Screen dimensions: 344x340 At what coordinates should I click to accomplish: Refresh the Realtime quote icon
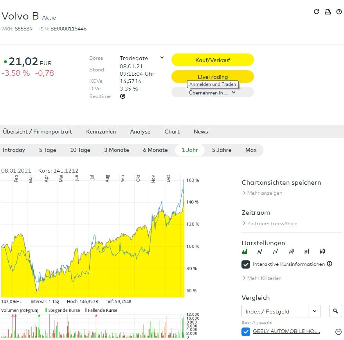(123, 96)
